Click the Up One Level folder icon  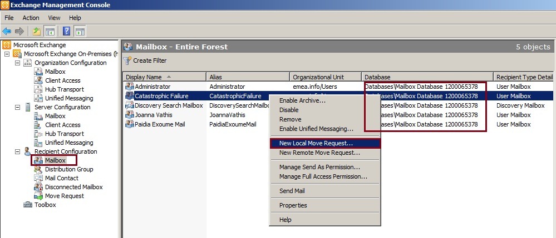(x=36, y=31)
